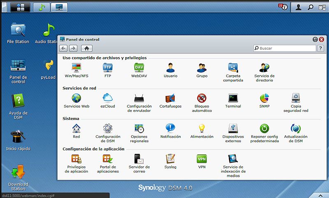Minimize the Panel de control window
The image size is (329, 198).
point(315,39)
